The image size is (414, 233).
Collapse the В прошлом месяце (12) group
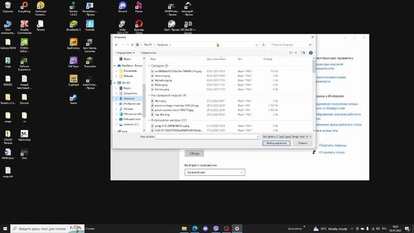pos(149,120)
